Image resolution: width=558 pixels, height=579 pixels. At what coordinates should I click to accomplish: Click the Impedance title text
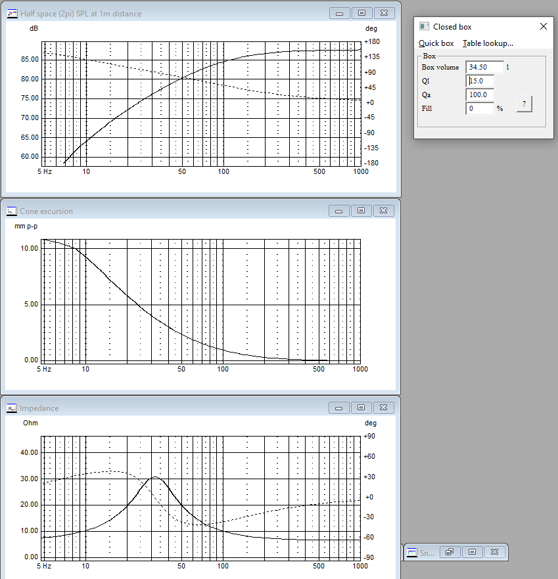(39, 408)
